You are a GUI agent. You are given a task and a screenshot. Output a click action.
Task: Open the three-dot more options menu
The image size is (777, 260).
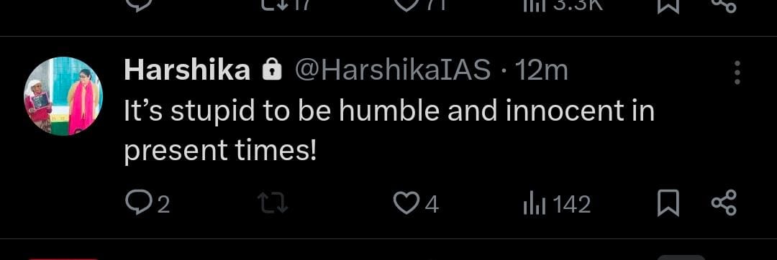pyautogui.click(x=737, y=73)
